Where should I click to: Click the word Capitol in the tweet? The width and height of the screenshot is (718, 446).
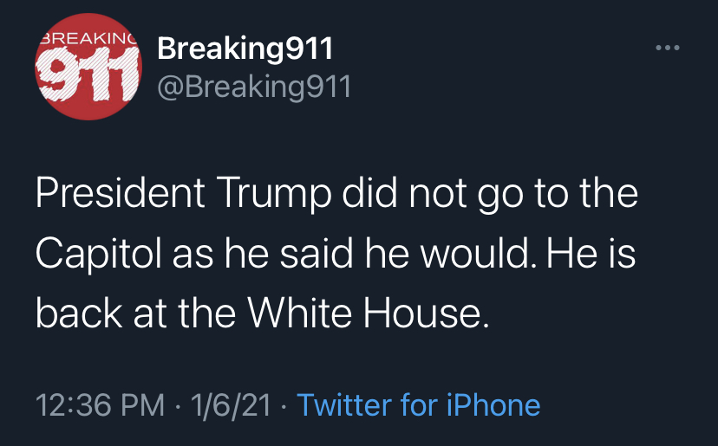click(99, 255)
